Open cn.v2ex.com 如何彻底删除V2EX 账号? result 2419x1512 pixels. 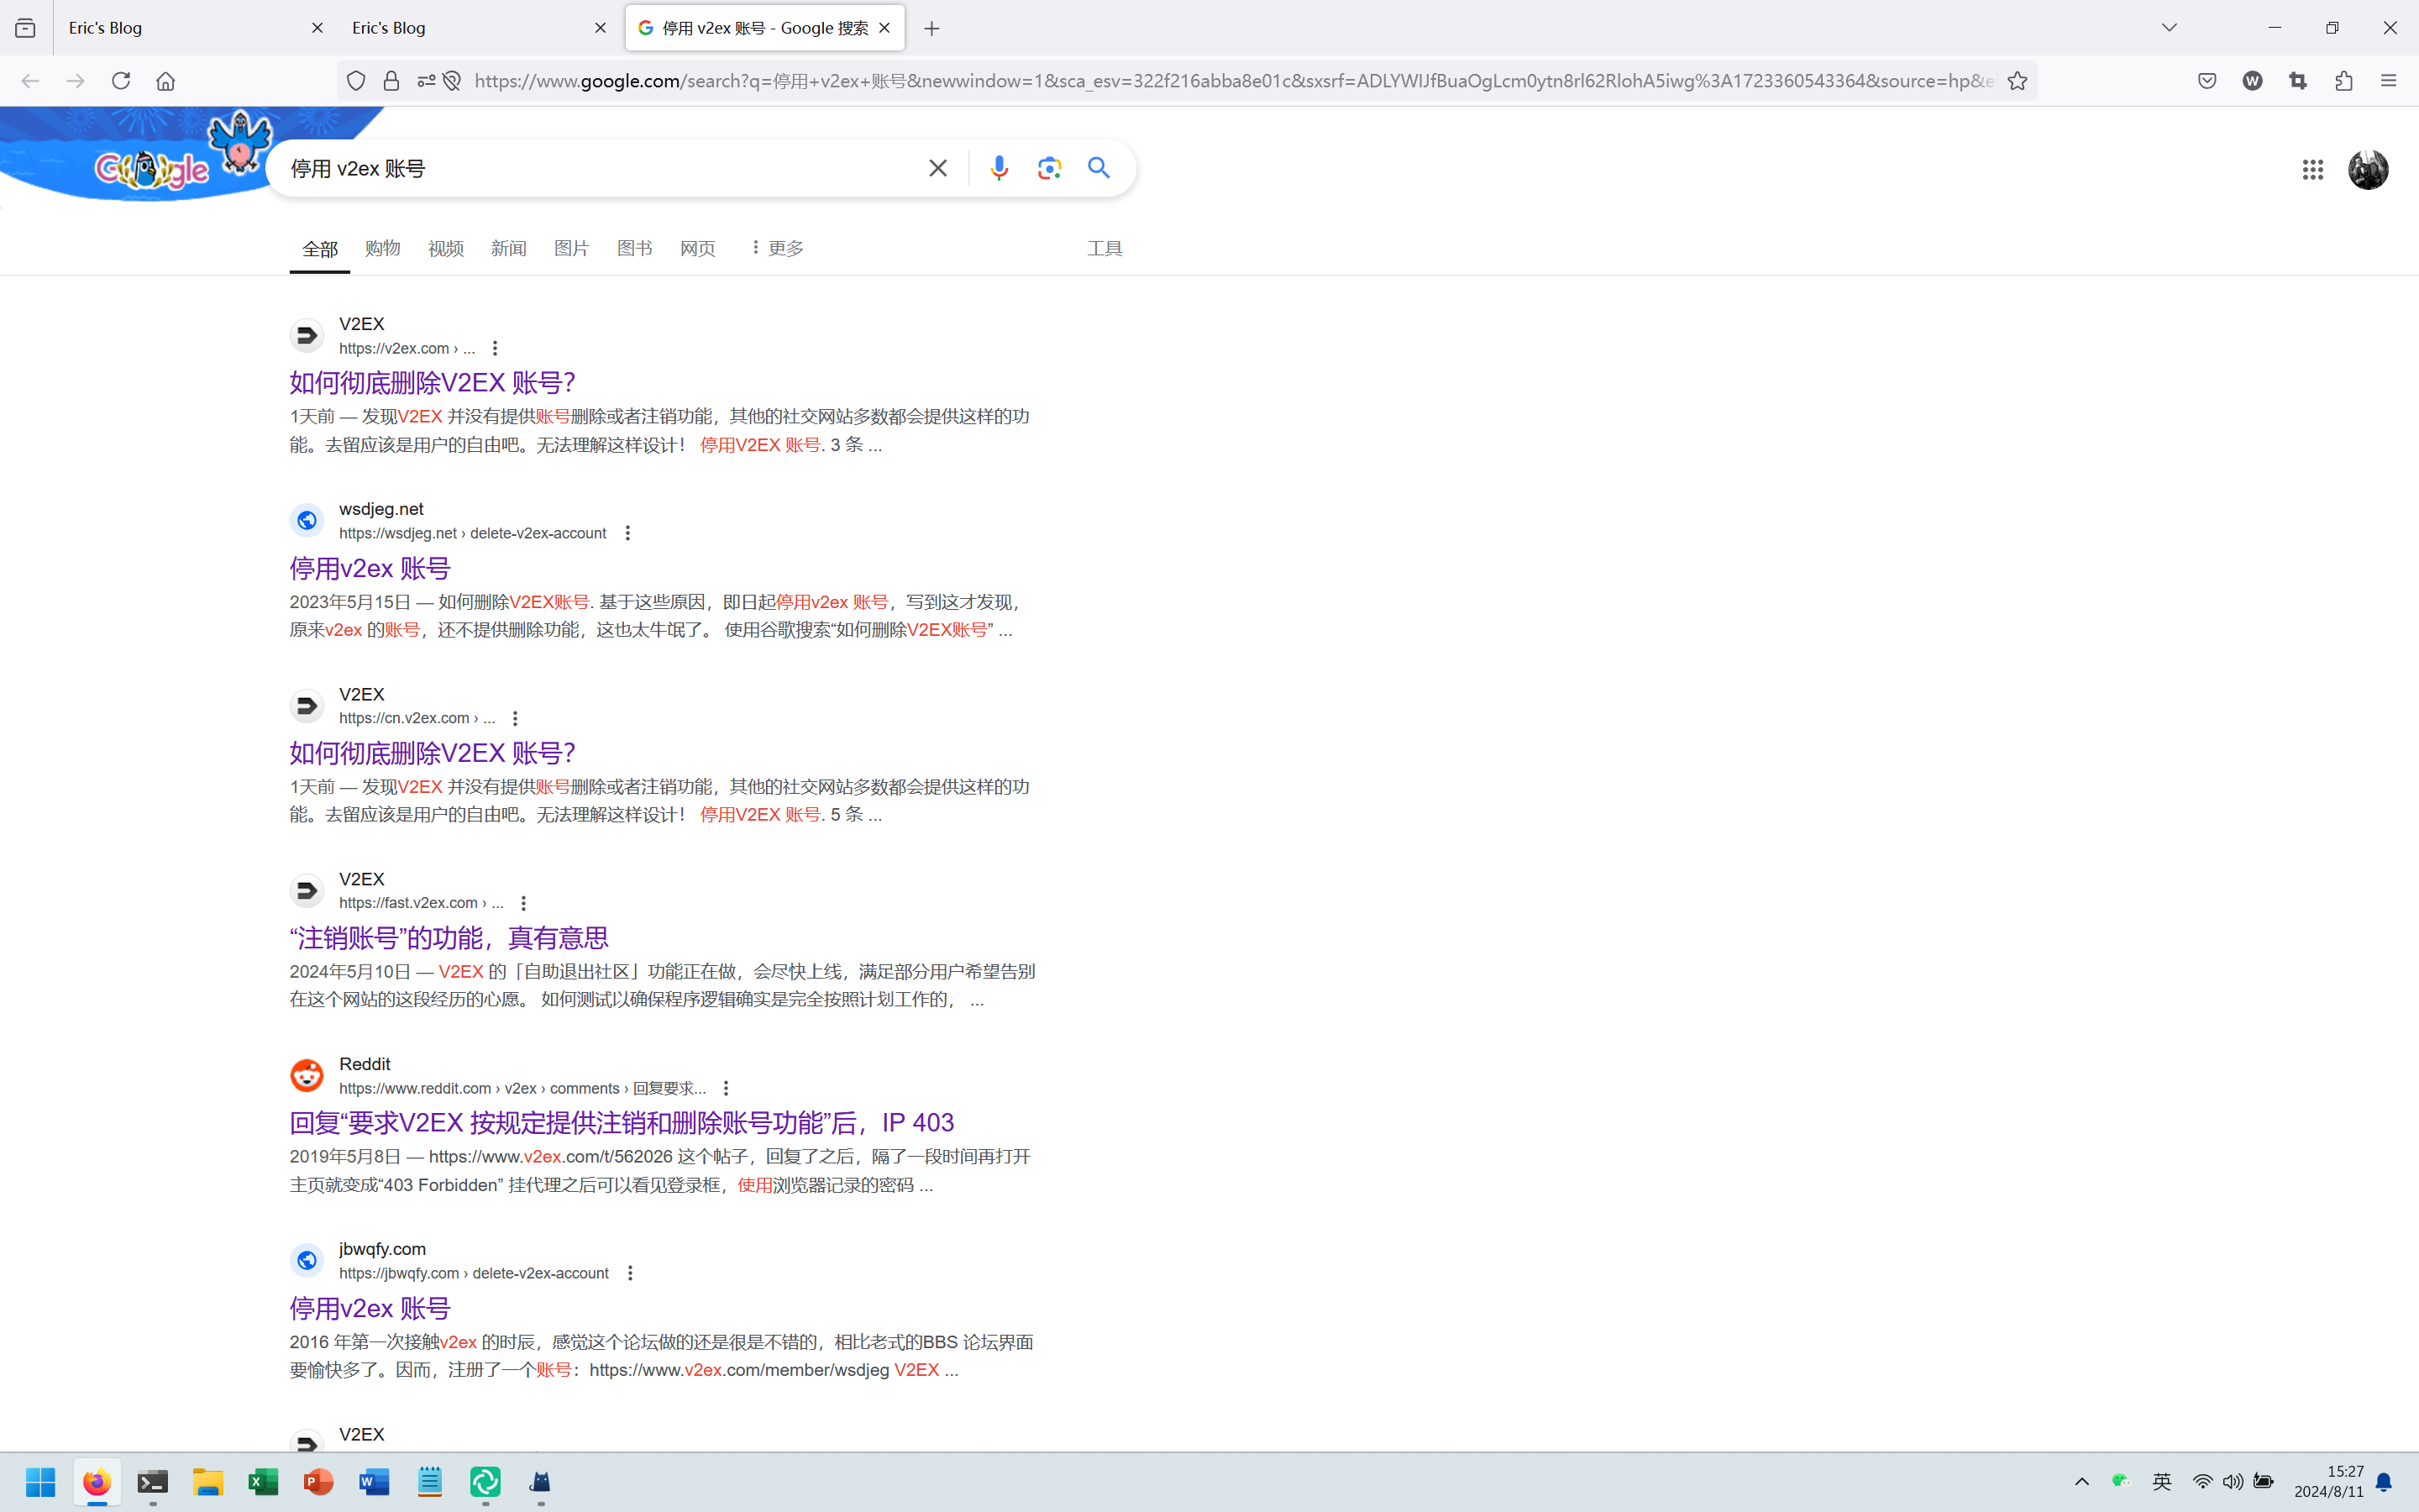433,753
